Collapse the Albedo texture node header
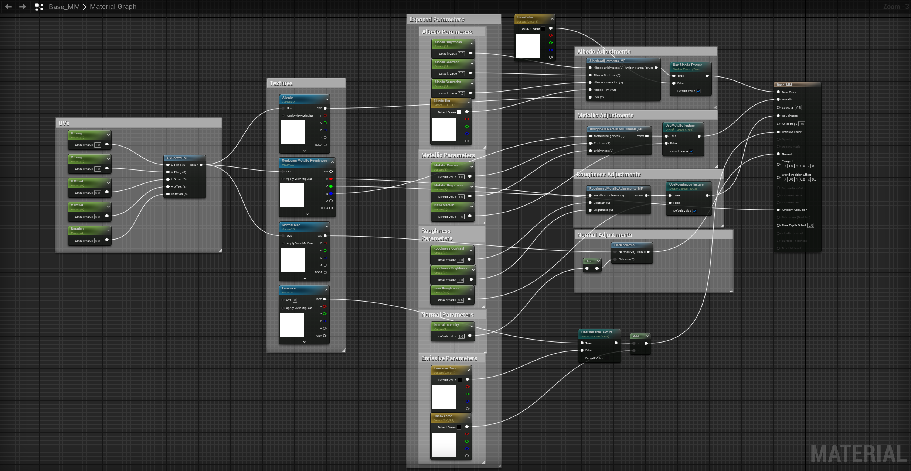The image size is (911, 471). (x=327, y=99)
